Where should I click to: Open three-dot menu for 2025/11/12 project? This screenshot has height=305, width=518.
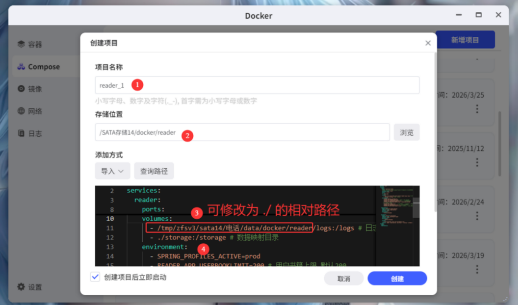click(477, 162)
